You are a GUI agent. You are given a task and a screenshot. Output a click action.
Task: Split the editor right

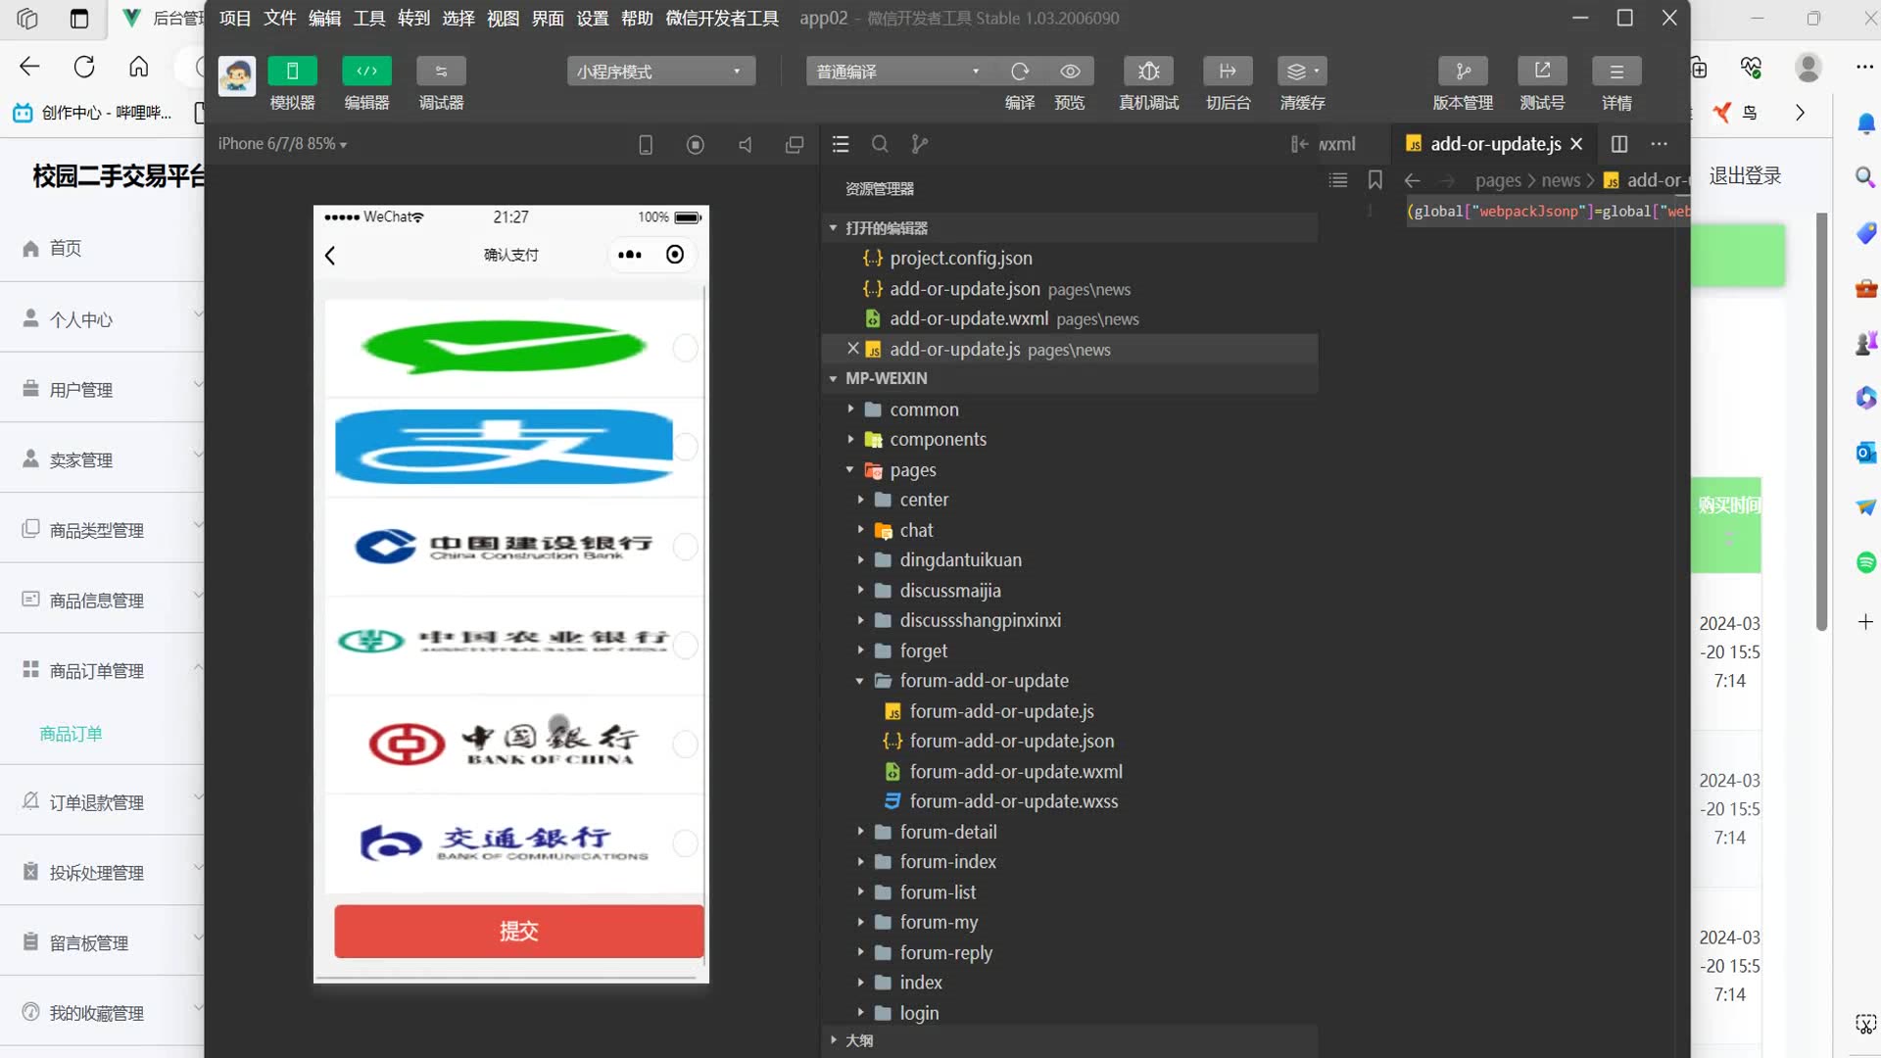[x=1619, y=144]
